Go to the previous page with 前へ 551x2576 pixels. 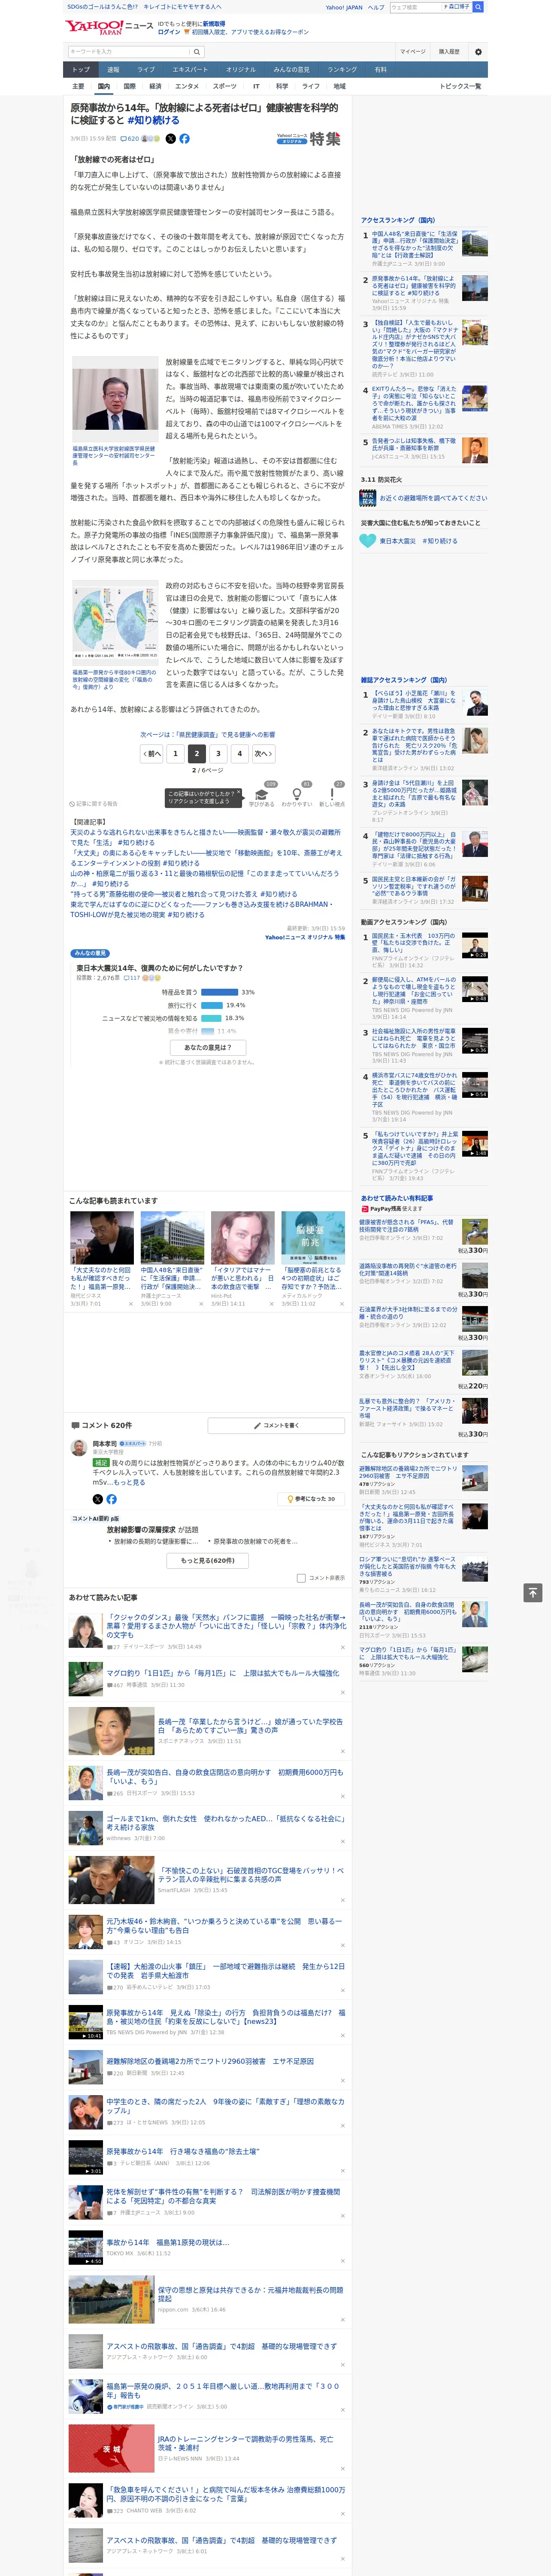152,754
